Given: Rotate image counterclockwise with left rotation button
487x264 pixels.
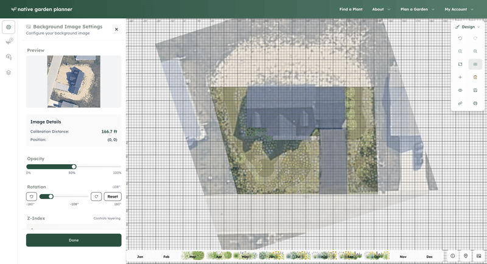Looking at the screenshot, I should [x=32, y=196].
